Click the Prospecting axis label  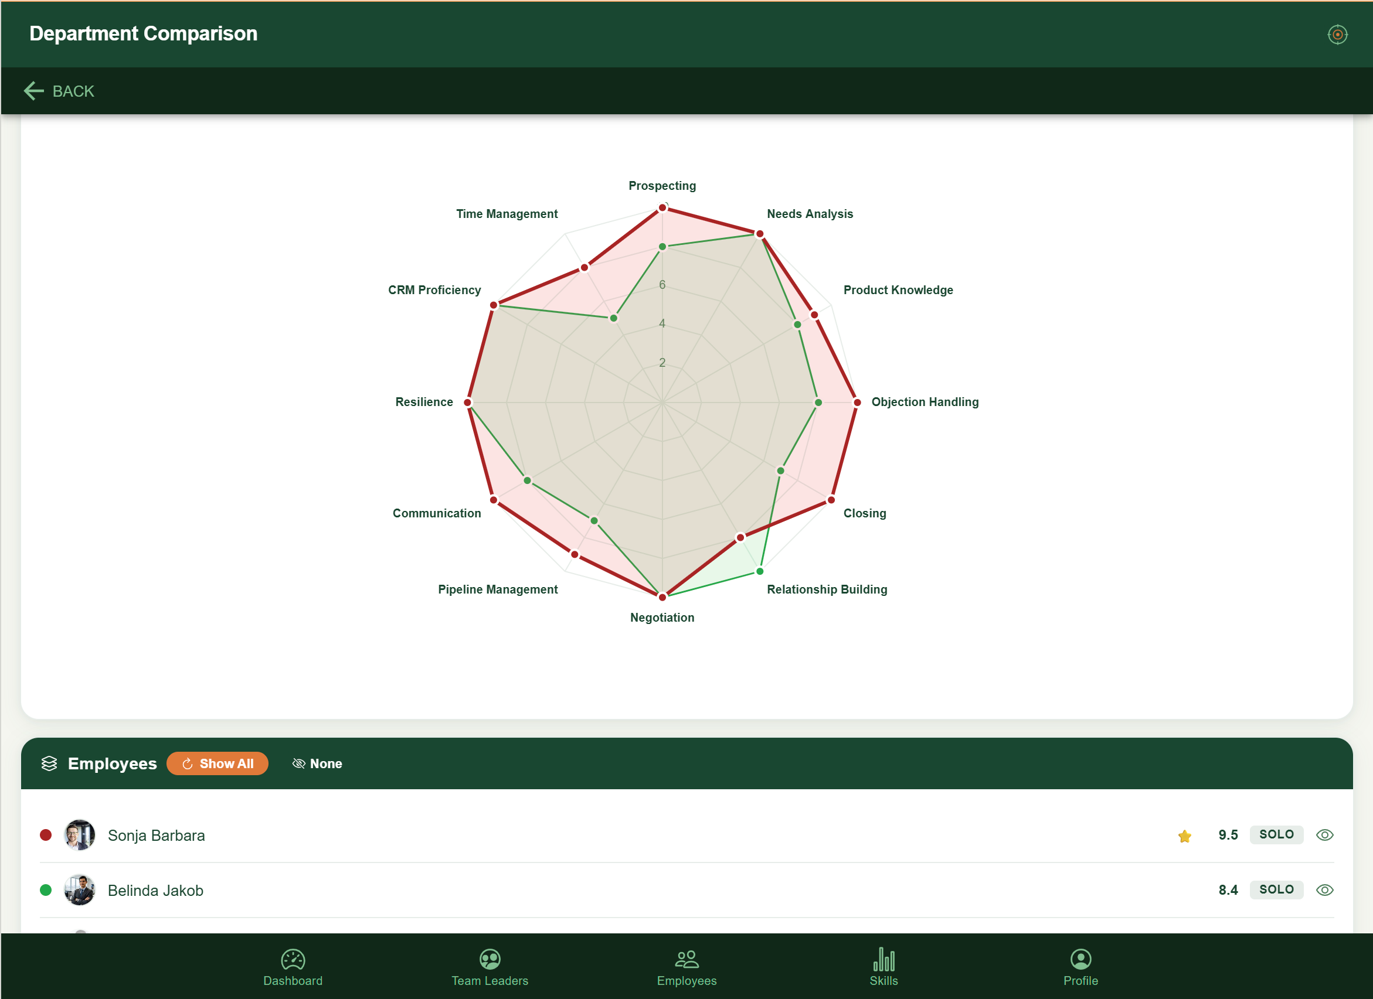662,186
